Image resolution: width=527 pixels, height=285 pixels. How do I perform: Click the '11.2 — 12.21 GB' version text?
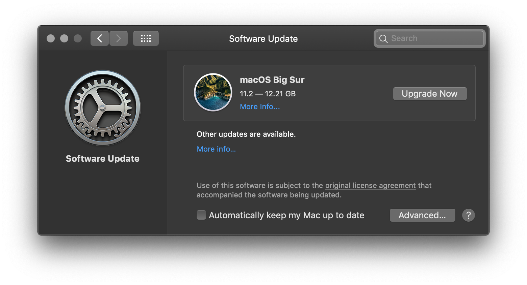coord(268,94)
